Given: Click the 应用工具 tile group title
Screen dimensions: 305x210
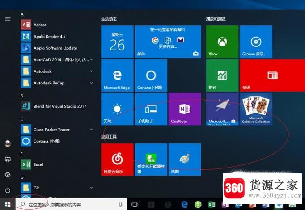Looking at the screenshot, I should pyautogui.click(x=109, y=137).
